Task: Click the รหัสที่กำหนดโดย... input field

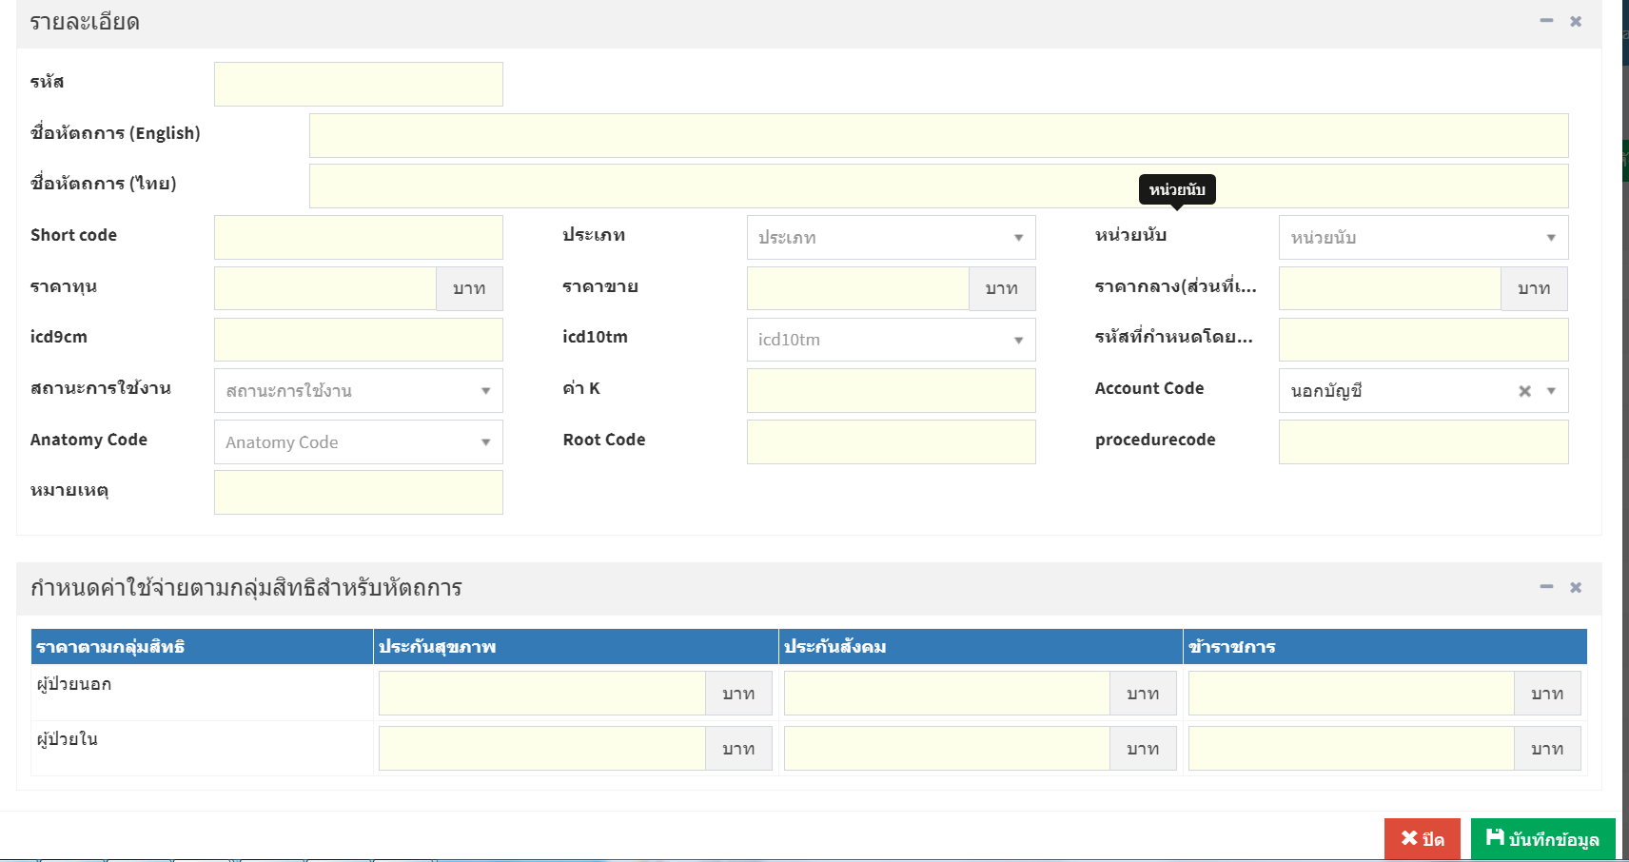Action: pos(1423,340)
